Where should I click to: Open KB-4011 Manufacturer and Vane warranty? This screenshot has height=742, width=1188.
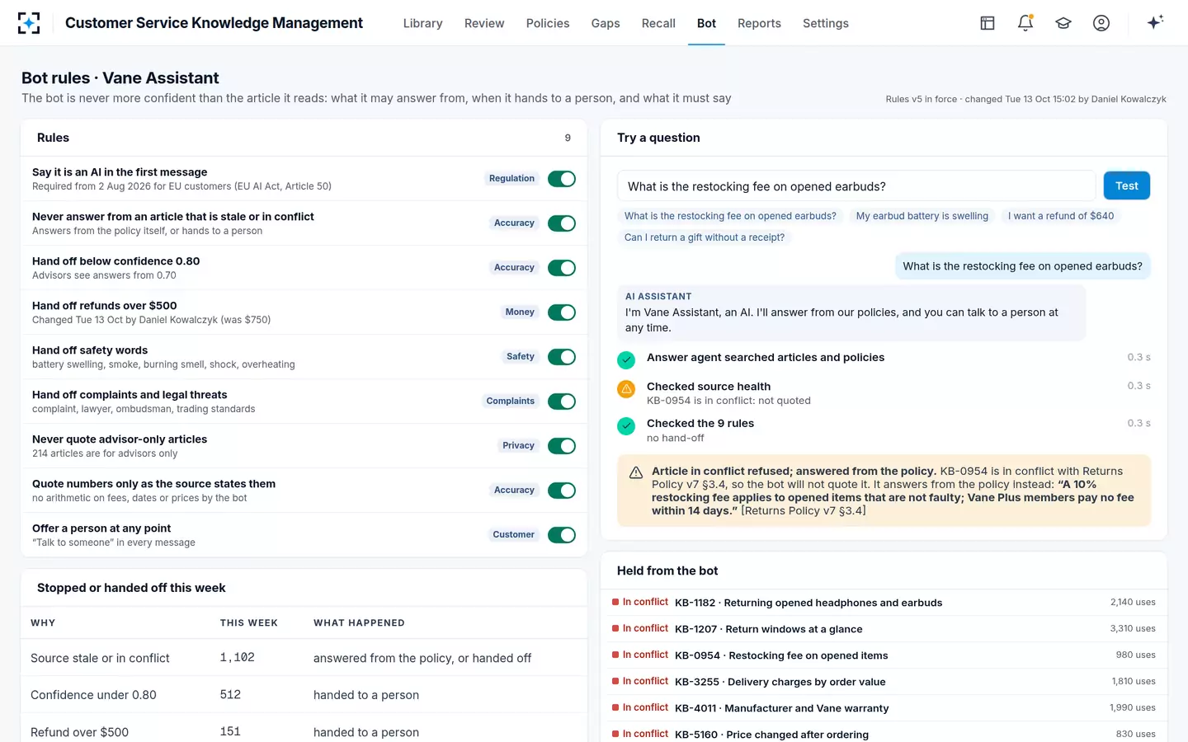(x=884, y=708)
